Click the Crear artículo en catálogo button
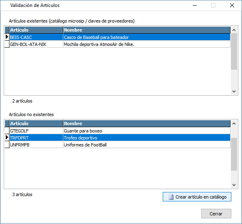 pos(197,197)
